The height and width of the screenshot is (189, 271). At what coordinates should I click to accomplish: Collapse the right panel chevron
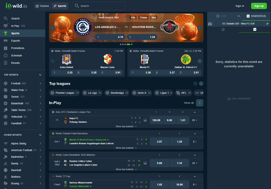(x=239, y=16)
